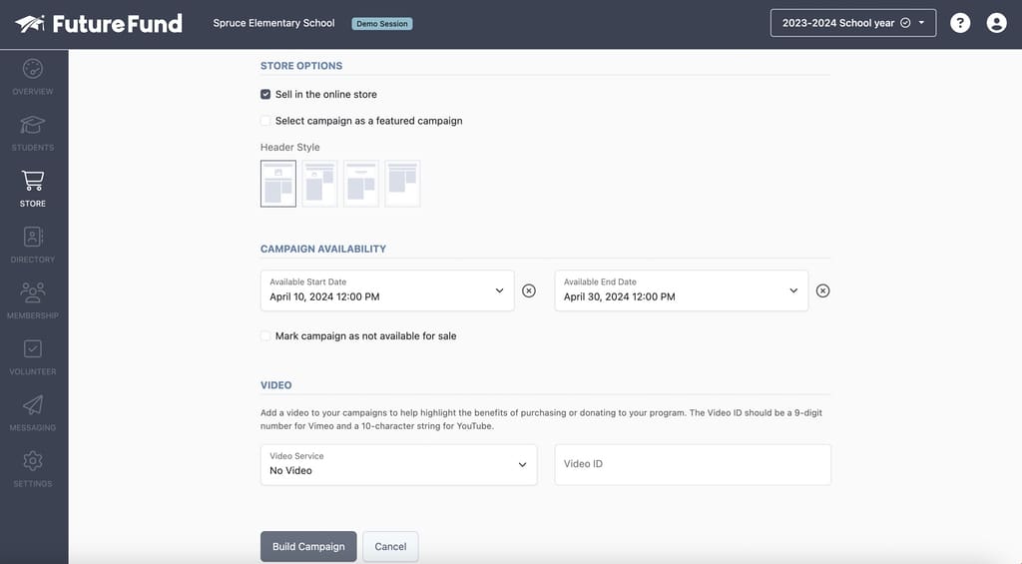Select the second header style thumbnail

[x=319, y=184]
